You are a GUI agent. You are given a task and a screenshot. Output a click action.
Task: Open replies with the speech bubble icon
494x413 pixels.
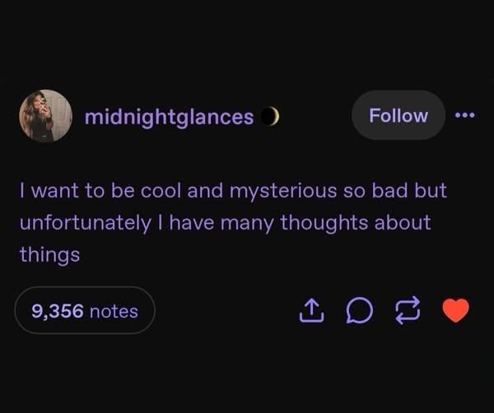(x=359, y=310)
